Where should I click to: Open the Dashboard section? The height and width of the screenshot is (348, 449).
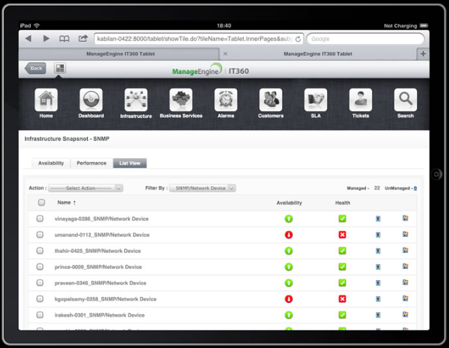(91, 103)
